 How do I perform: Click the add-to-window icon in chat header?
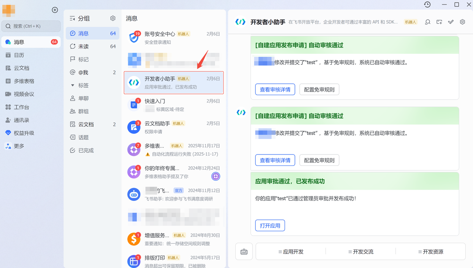pyautogui.click(x=439, y=22)
